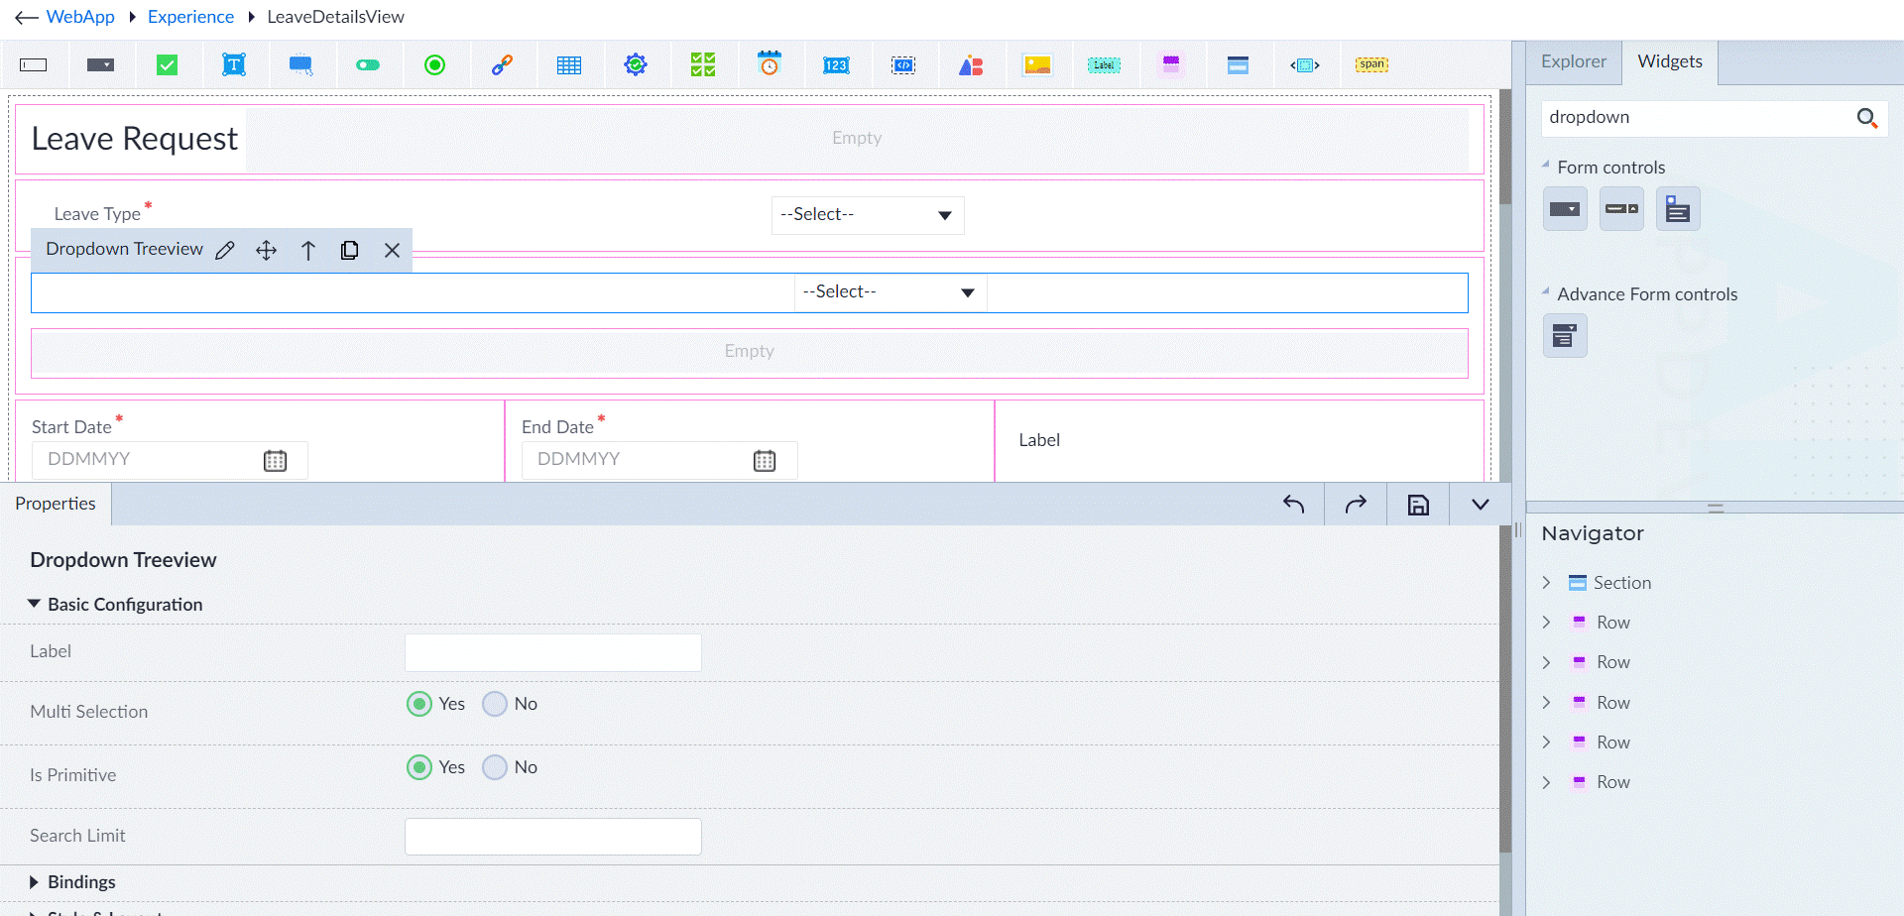Expand the Section node in Navigator
Screen dimensions: 1904x916
click(1546, 583)
